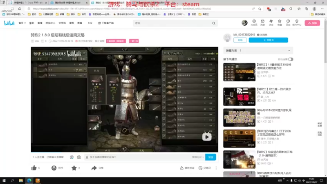Viewport: 327px width, 184px height.
Task: Switch to the first browser tab
Action: coord(28,3)
